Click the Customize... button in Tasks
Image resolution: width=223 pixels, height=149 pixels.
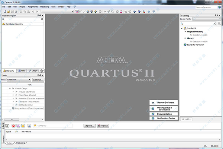tap(38, 80)
